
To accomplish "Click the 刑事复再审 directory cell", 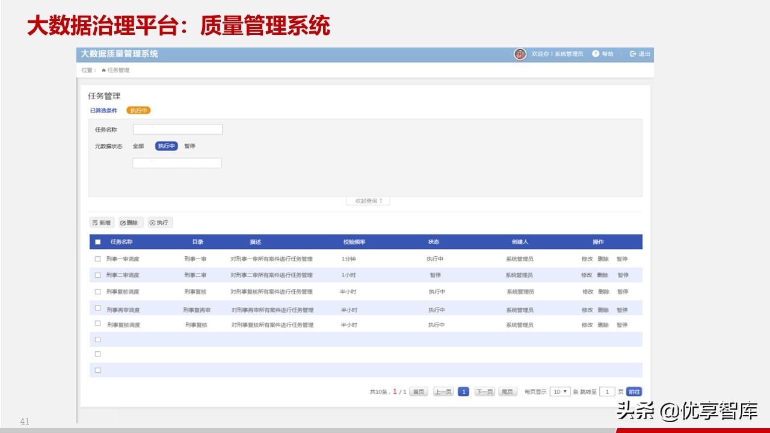I will 197,310.
